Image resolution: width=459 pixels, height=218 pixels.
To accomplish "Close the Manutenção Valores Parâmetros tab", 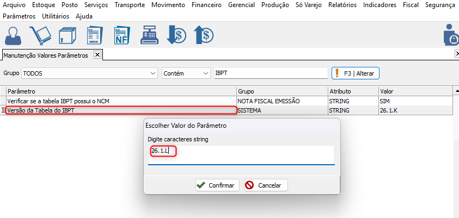I will [98, 55].
